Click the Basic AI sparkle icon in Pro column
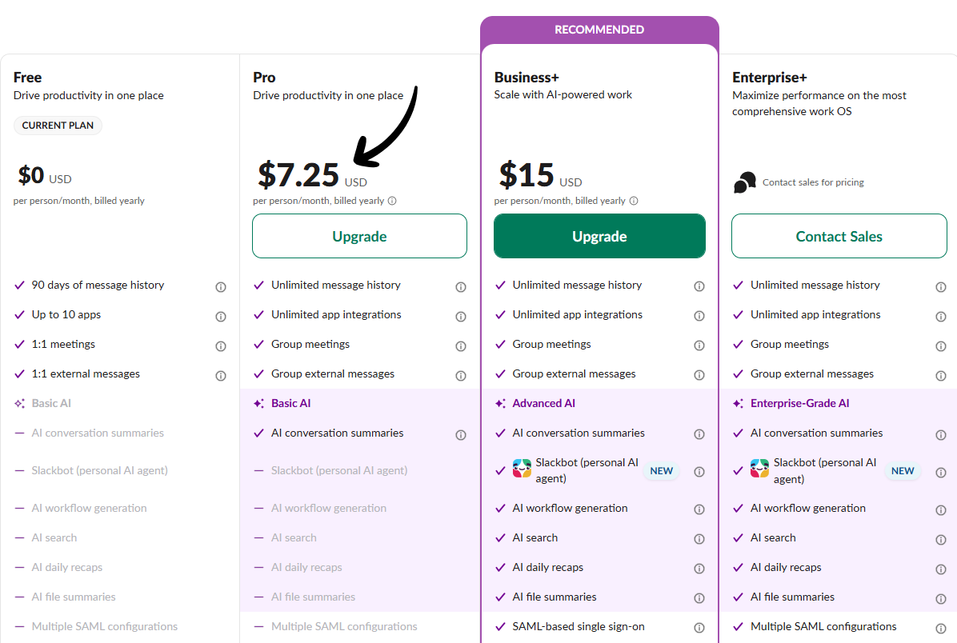This screenshot has height=643, width=957. (258, 404)
